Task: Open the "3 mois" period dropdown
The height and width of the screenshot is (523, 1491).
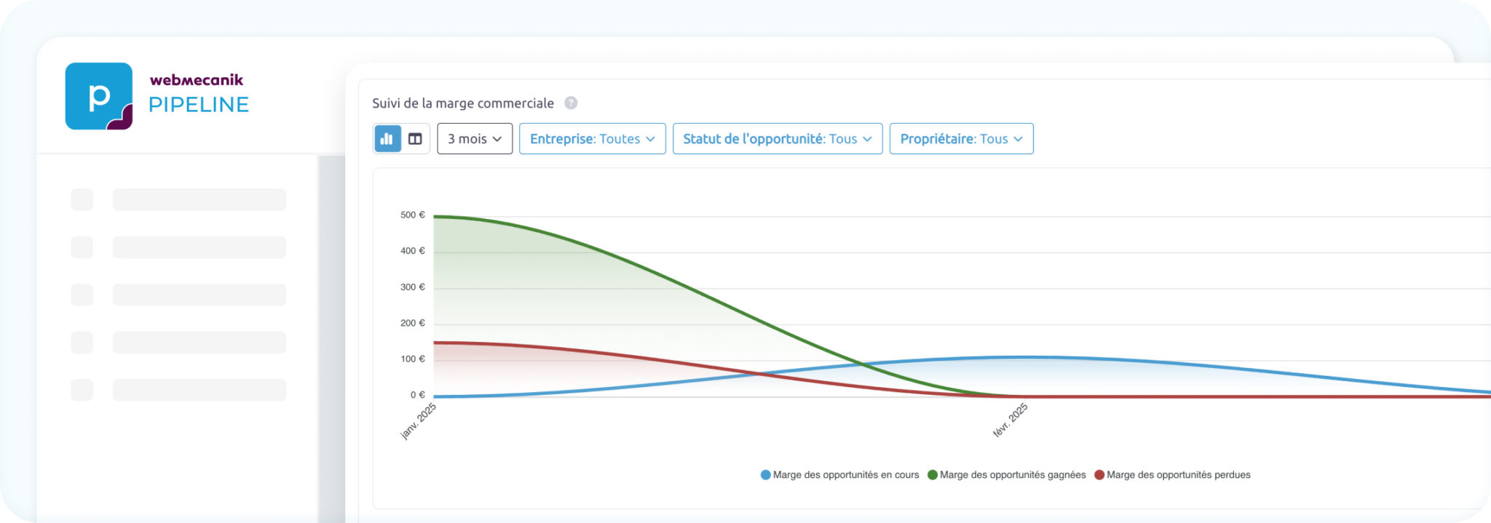Action: tap(475, 139)
